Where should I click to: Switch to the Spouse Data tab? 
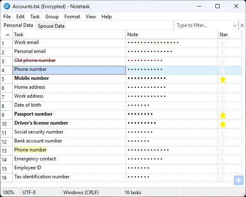pos(51,26)
